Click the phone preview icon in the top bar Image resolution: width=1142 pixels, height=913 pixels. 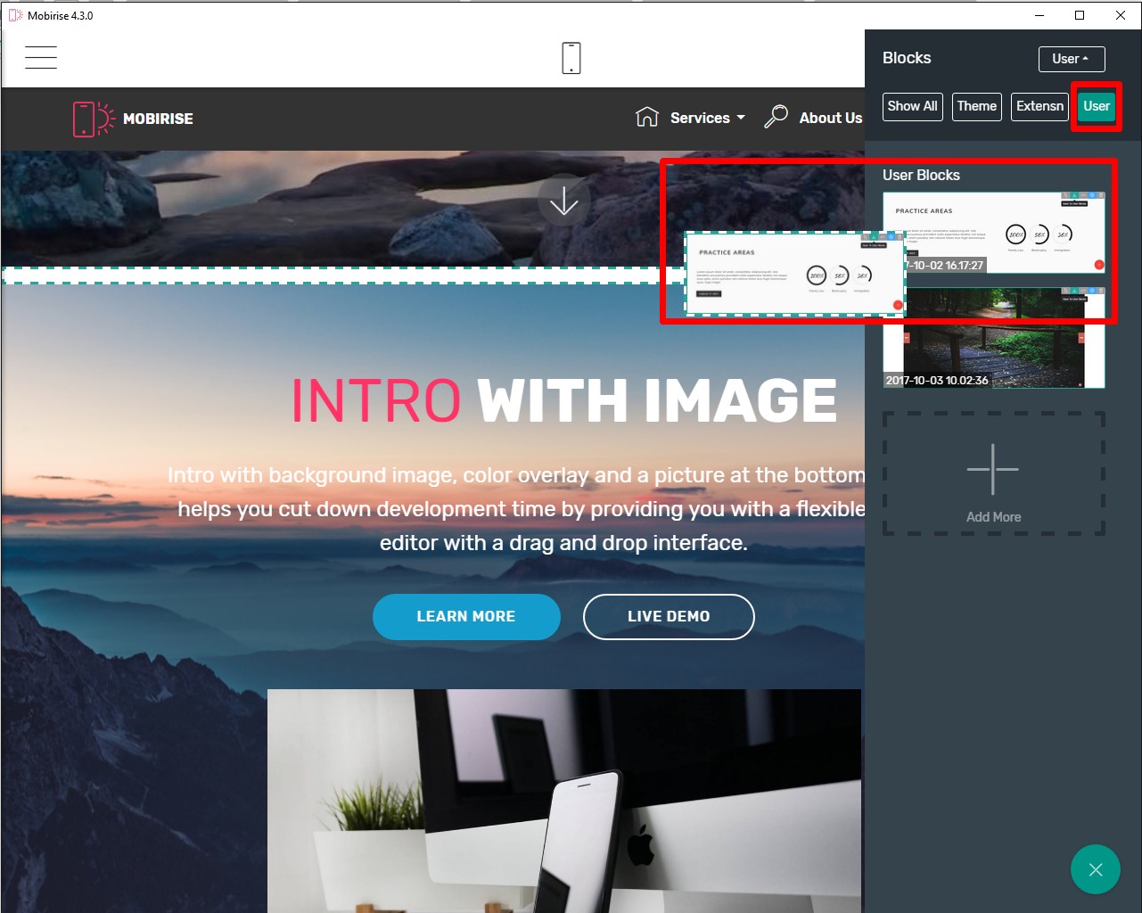[x=571, y=56]
